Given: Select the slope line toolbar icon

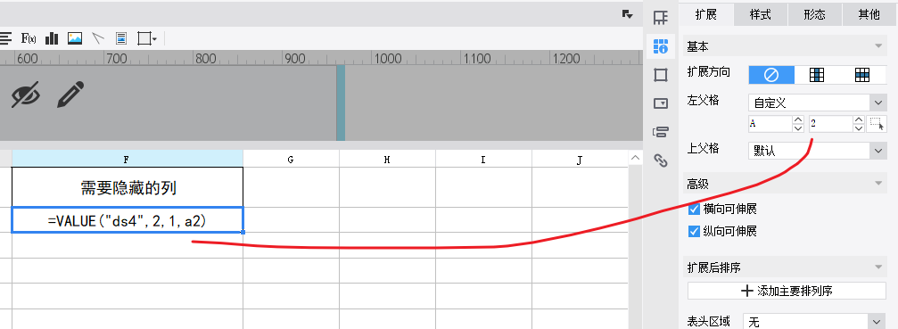Looking at the screenshot, I should point(98,39).
